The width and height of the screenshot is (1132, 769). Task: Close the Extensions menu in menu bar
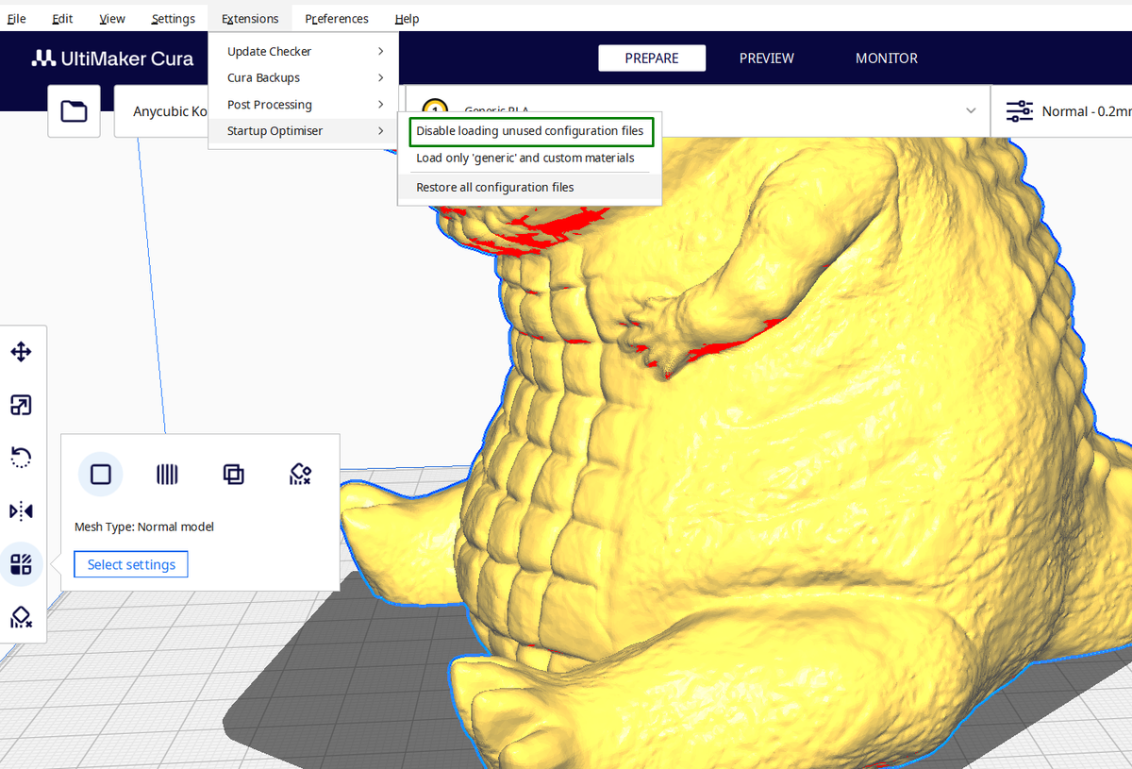250,19
